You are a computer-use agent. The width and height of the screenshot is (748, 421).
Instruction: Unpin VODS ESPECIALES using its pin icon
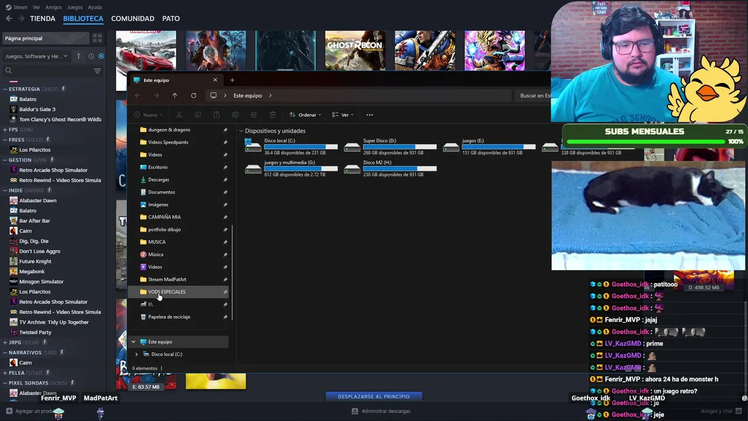click(x=225, y=292)
